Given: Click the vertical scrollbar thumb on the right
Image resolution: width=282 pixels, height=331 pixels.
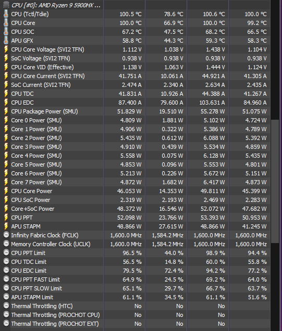Looking at the screenshot, I should pos(275,182).
